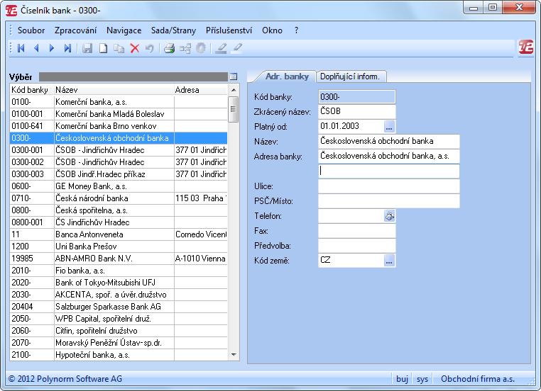The height and width of the screenshot is (391, 541).
Task: Open the ? help menu
Action: (x=296, y=30)
